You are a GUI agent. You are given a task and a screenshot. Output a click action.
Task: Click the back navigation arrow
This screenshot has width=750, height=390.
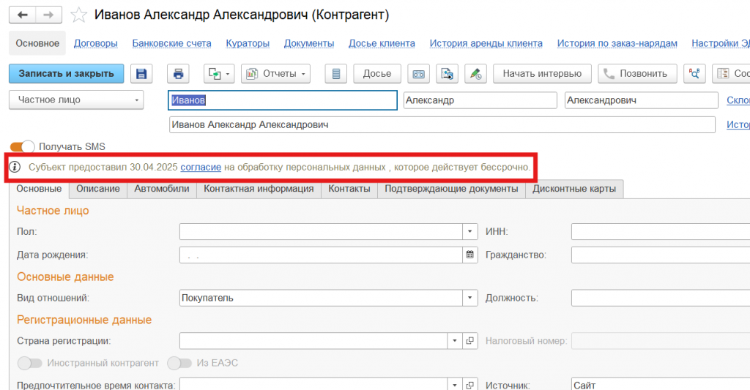click(x=23, y=15)
